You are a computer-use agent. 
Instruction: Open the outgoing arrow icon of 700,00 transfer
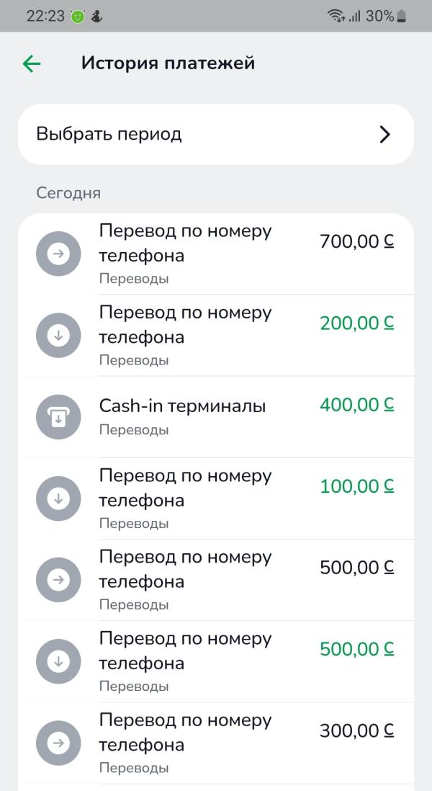(x=58, y=254)
